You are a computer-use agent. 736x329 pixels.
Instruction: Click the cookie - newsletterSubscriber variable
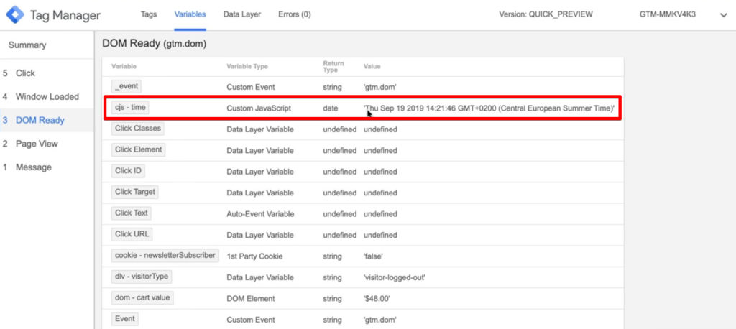click(x=165, y=255)
